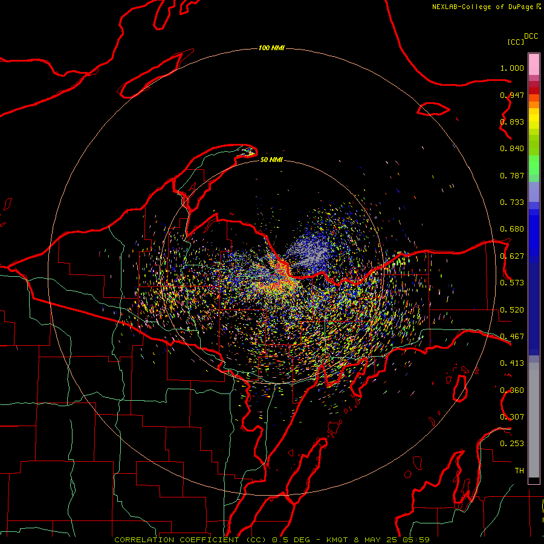Click the 05:59 timestamp in the caption
Viewport: 544px width, 544px height.
click(416, 540)
